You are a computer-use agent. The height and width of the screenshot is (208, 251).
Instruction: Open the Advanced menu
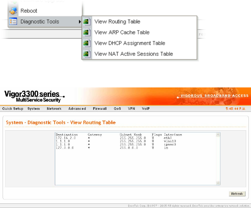pos(77,109)
